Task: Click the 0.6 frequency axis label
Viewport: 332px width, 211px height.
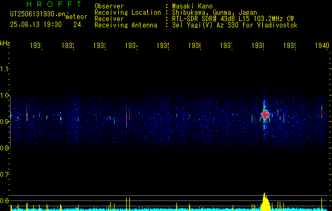Action: point(5,200)
